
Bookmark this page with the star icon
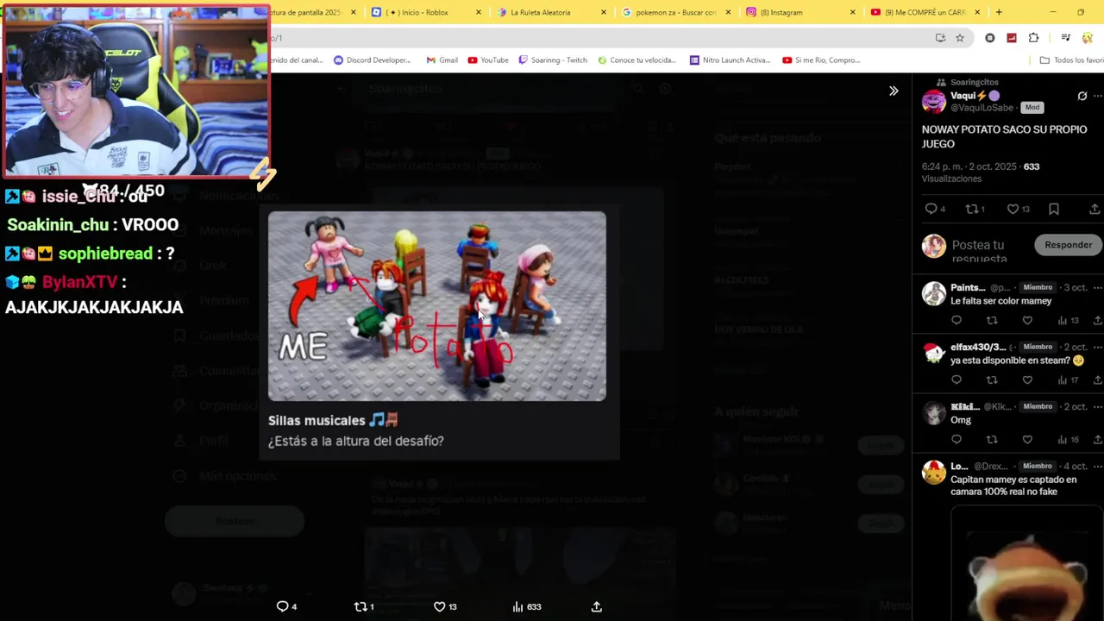tap(959, 38)
